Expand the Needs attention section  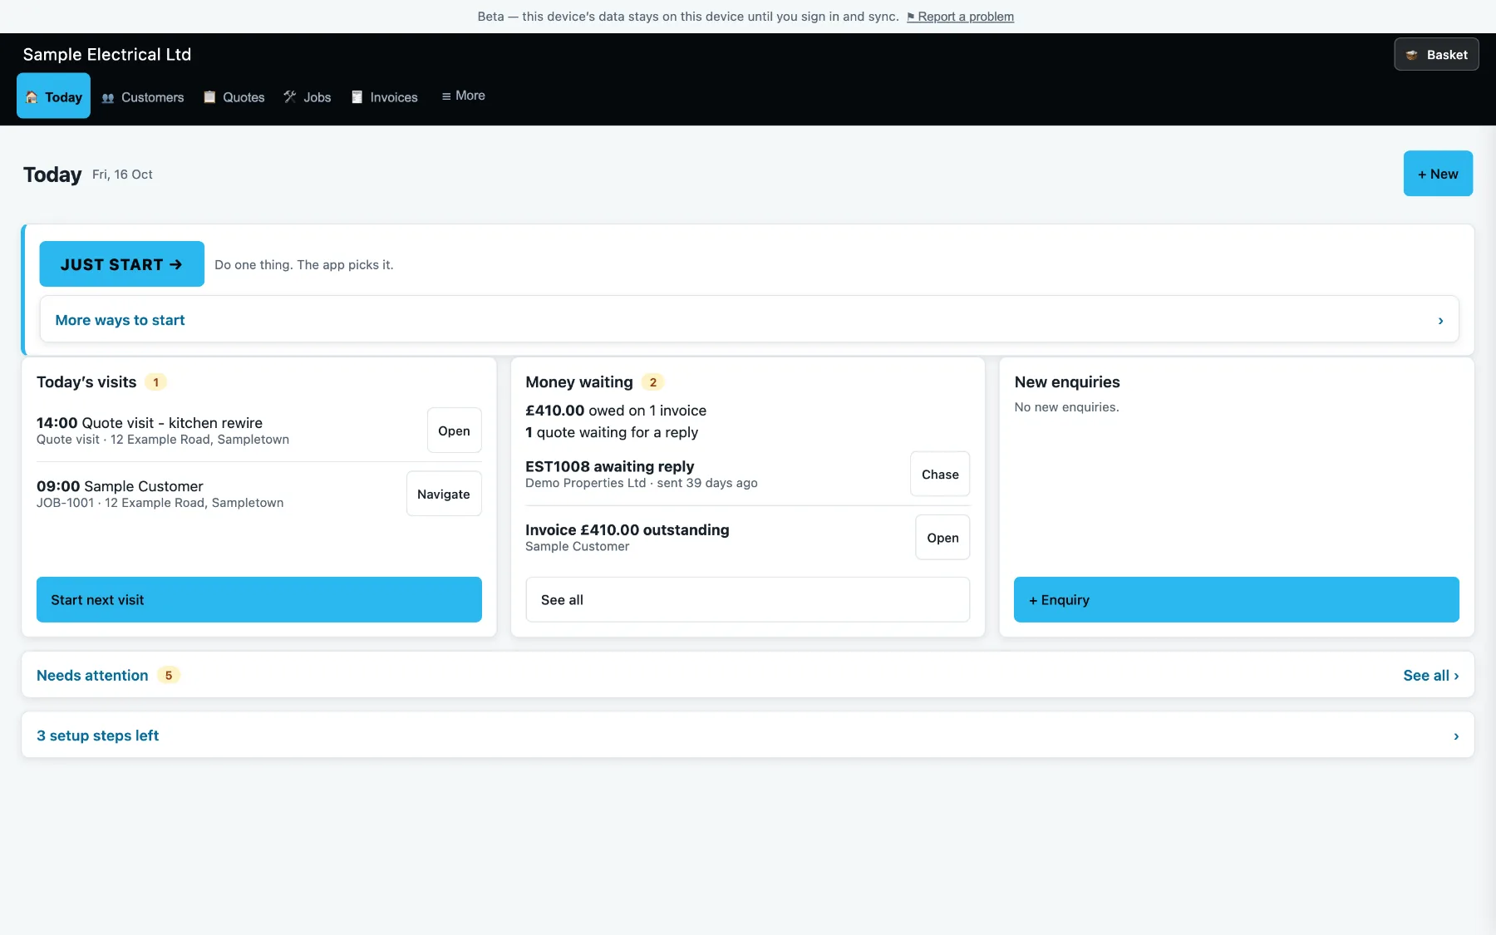(x=748, y=675)
